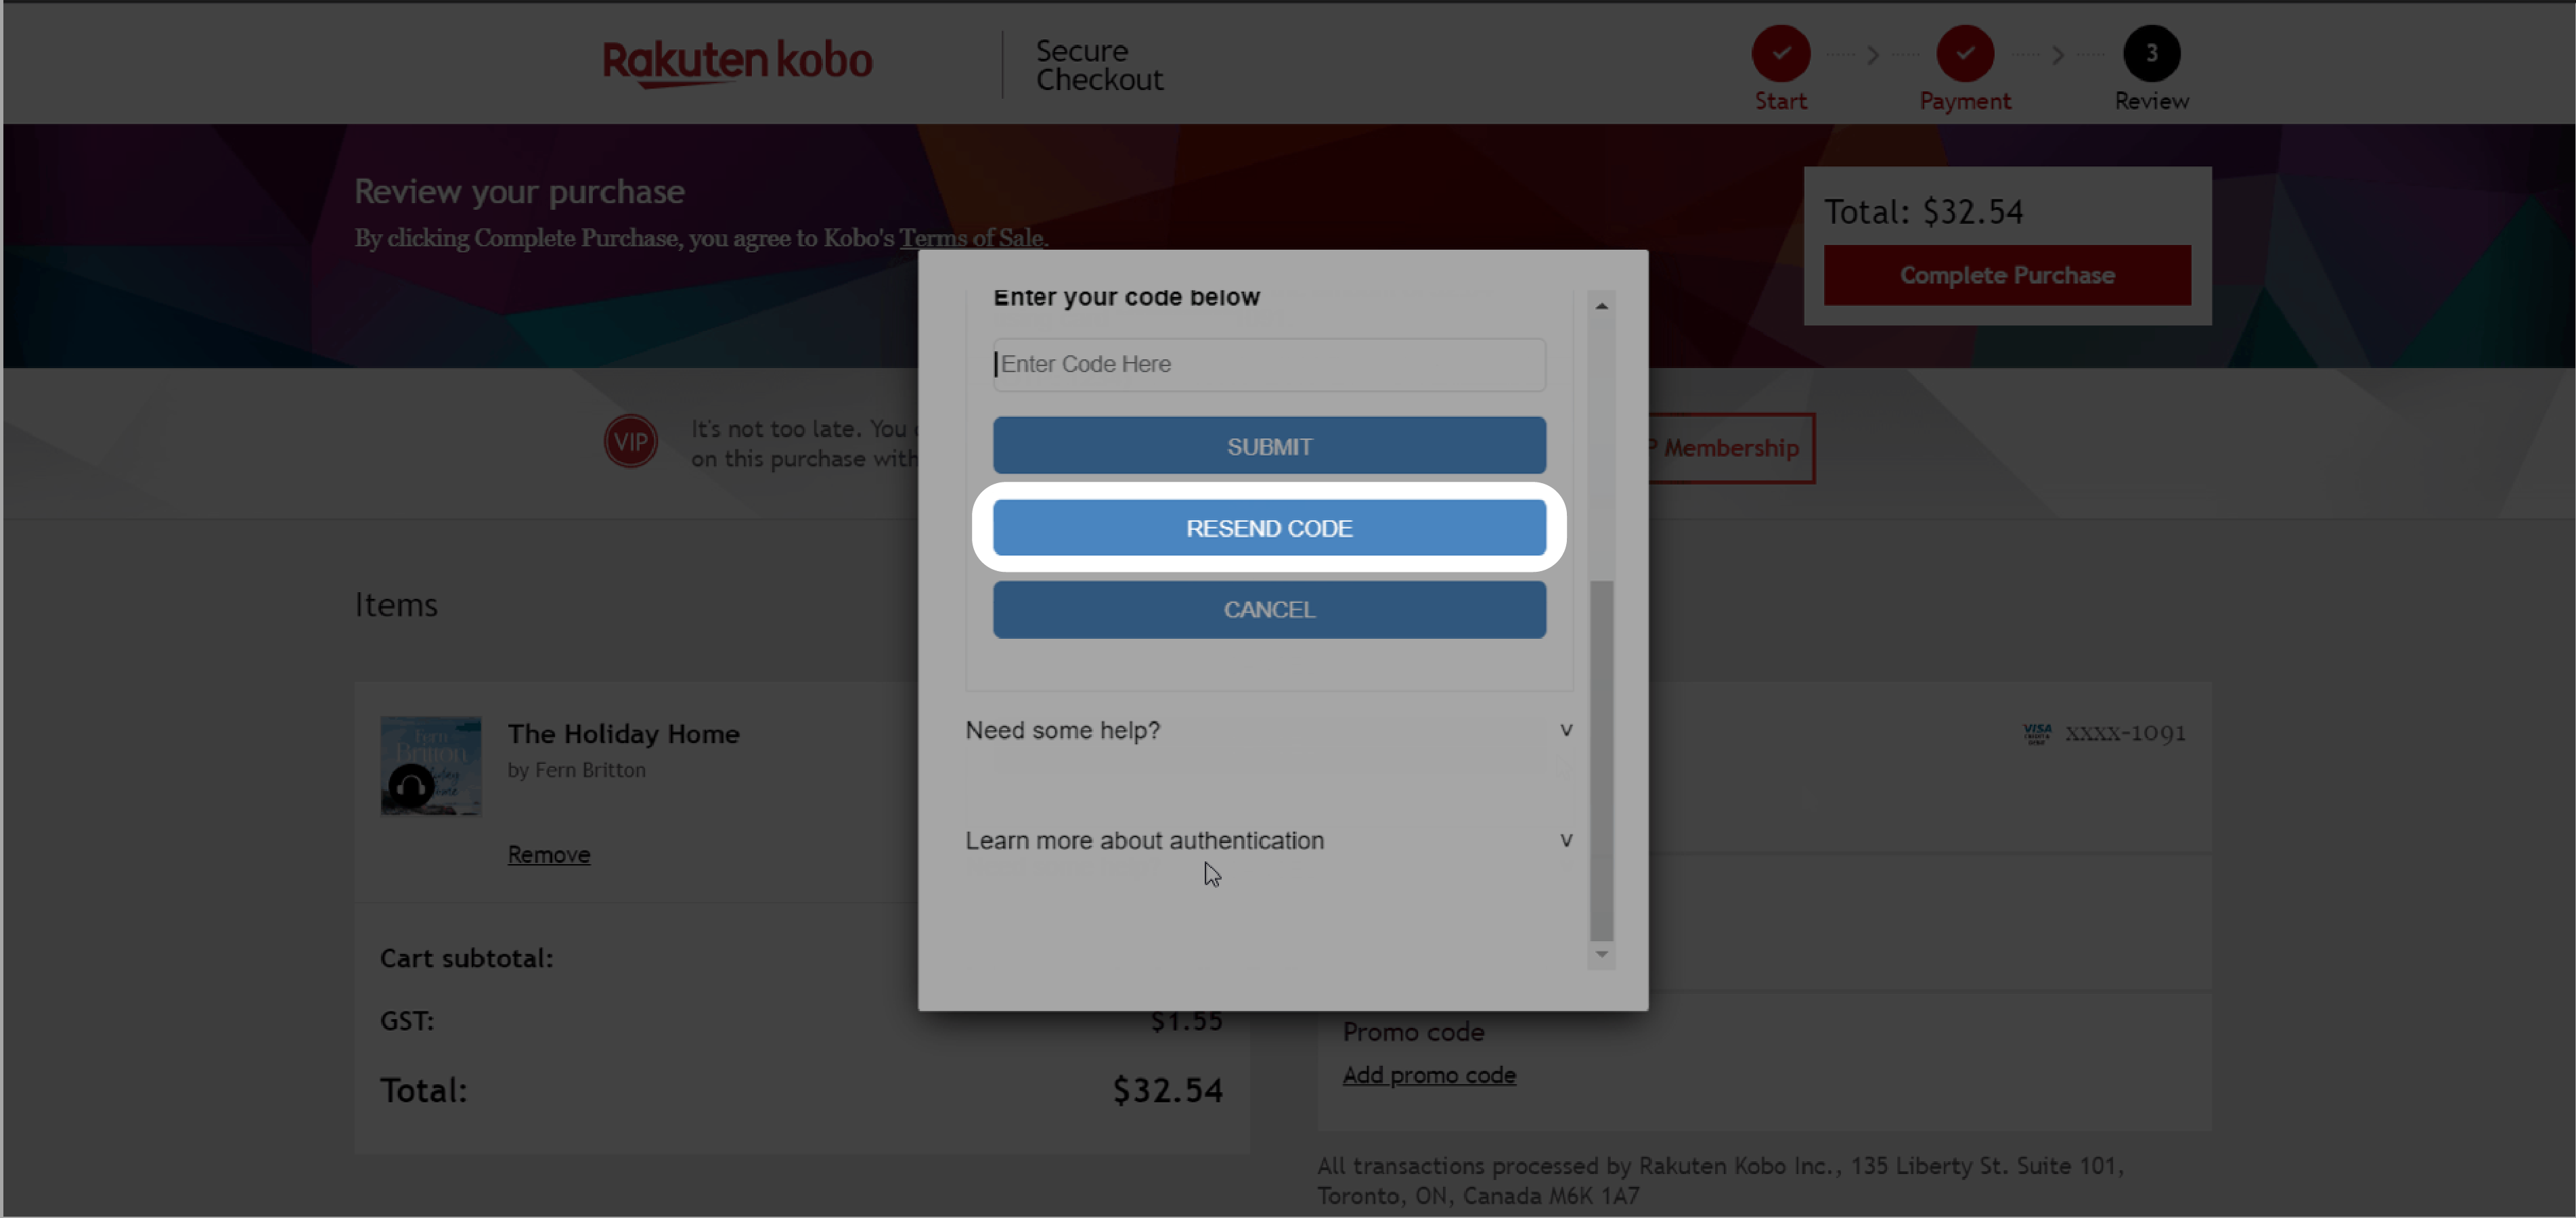This screenshot has width=2576, height=1218.
Task: Click the scroll down arrow icon on modal
Action: [x=1602, y=953]
